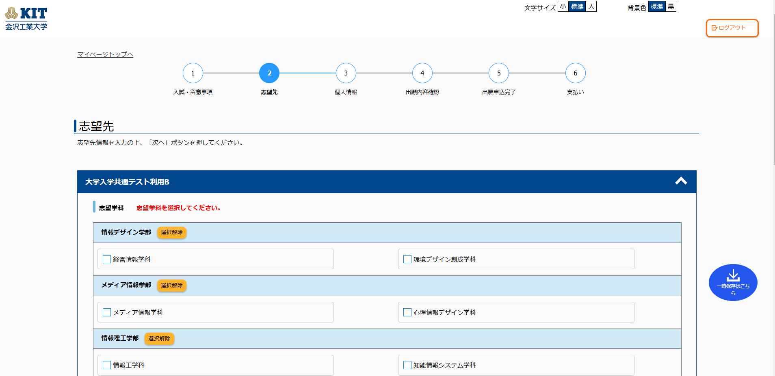Set text size to 標準

(x=577, y=6)
